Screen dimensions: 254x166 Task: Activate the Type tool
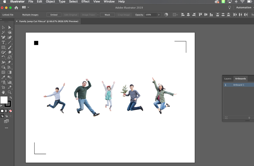pos(3,43)
